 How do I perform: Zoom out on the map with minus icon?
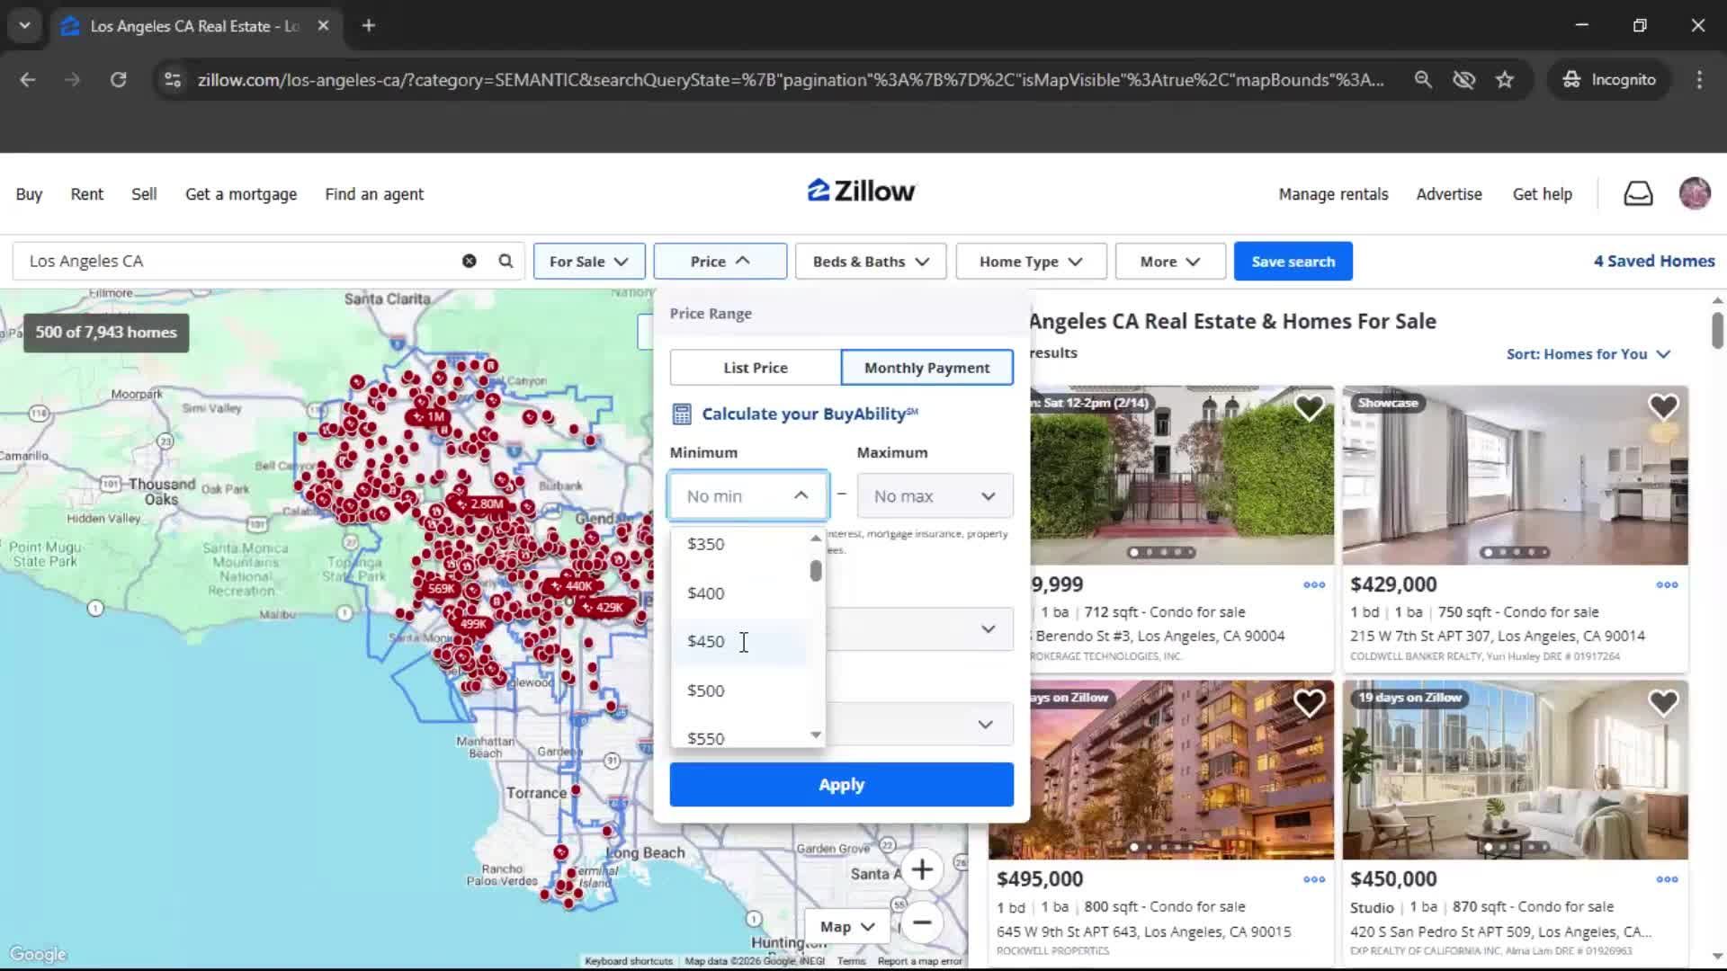923,923
